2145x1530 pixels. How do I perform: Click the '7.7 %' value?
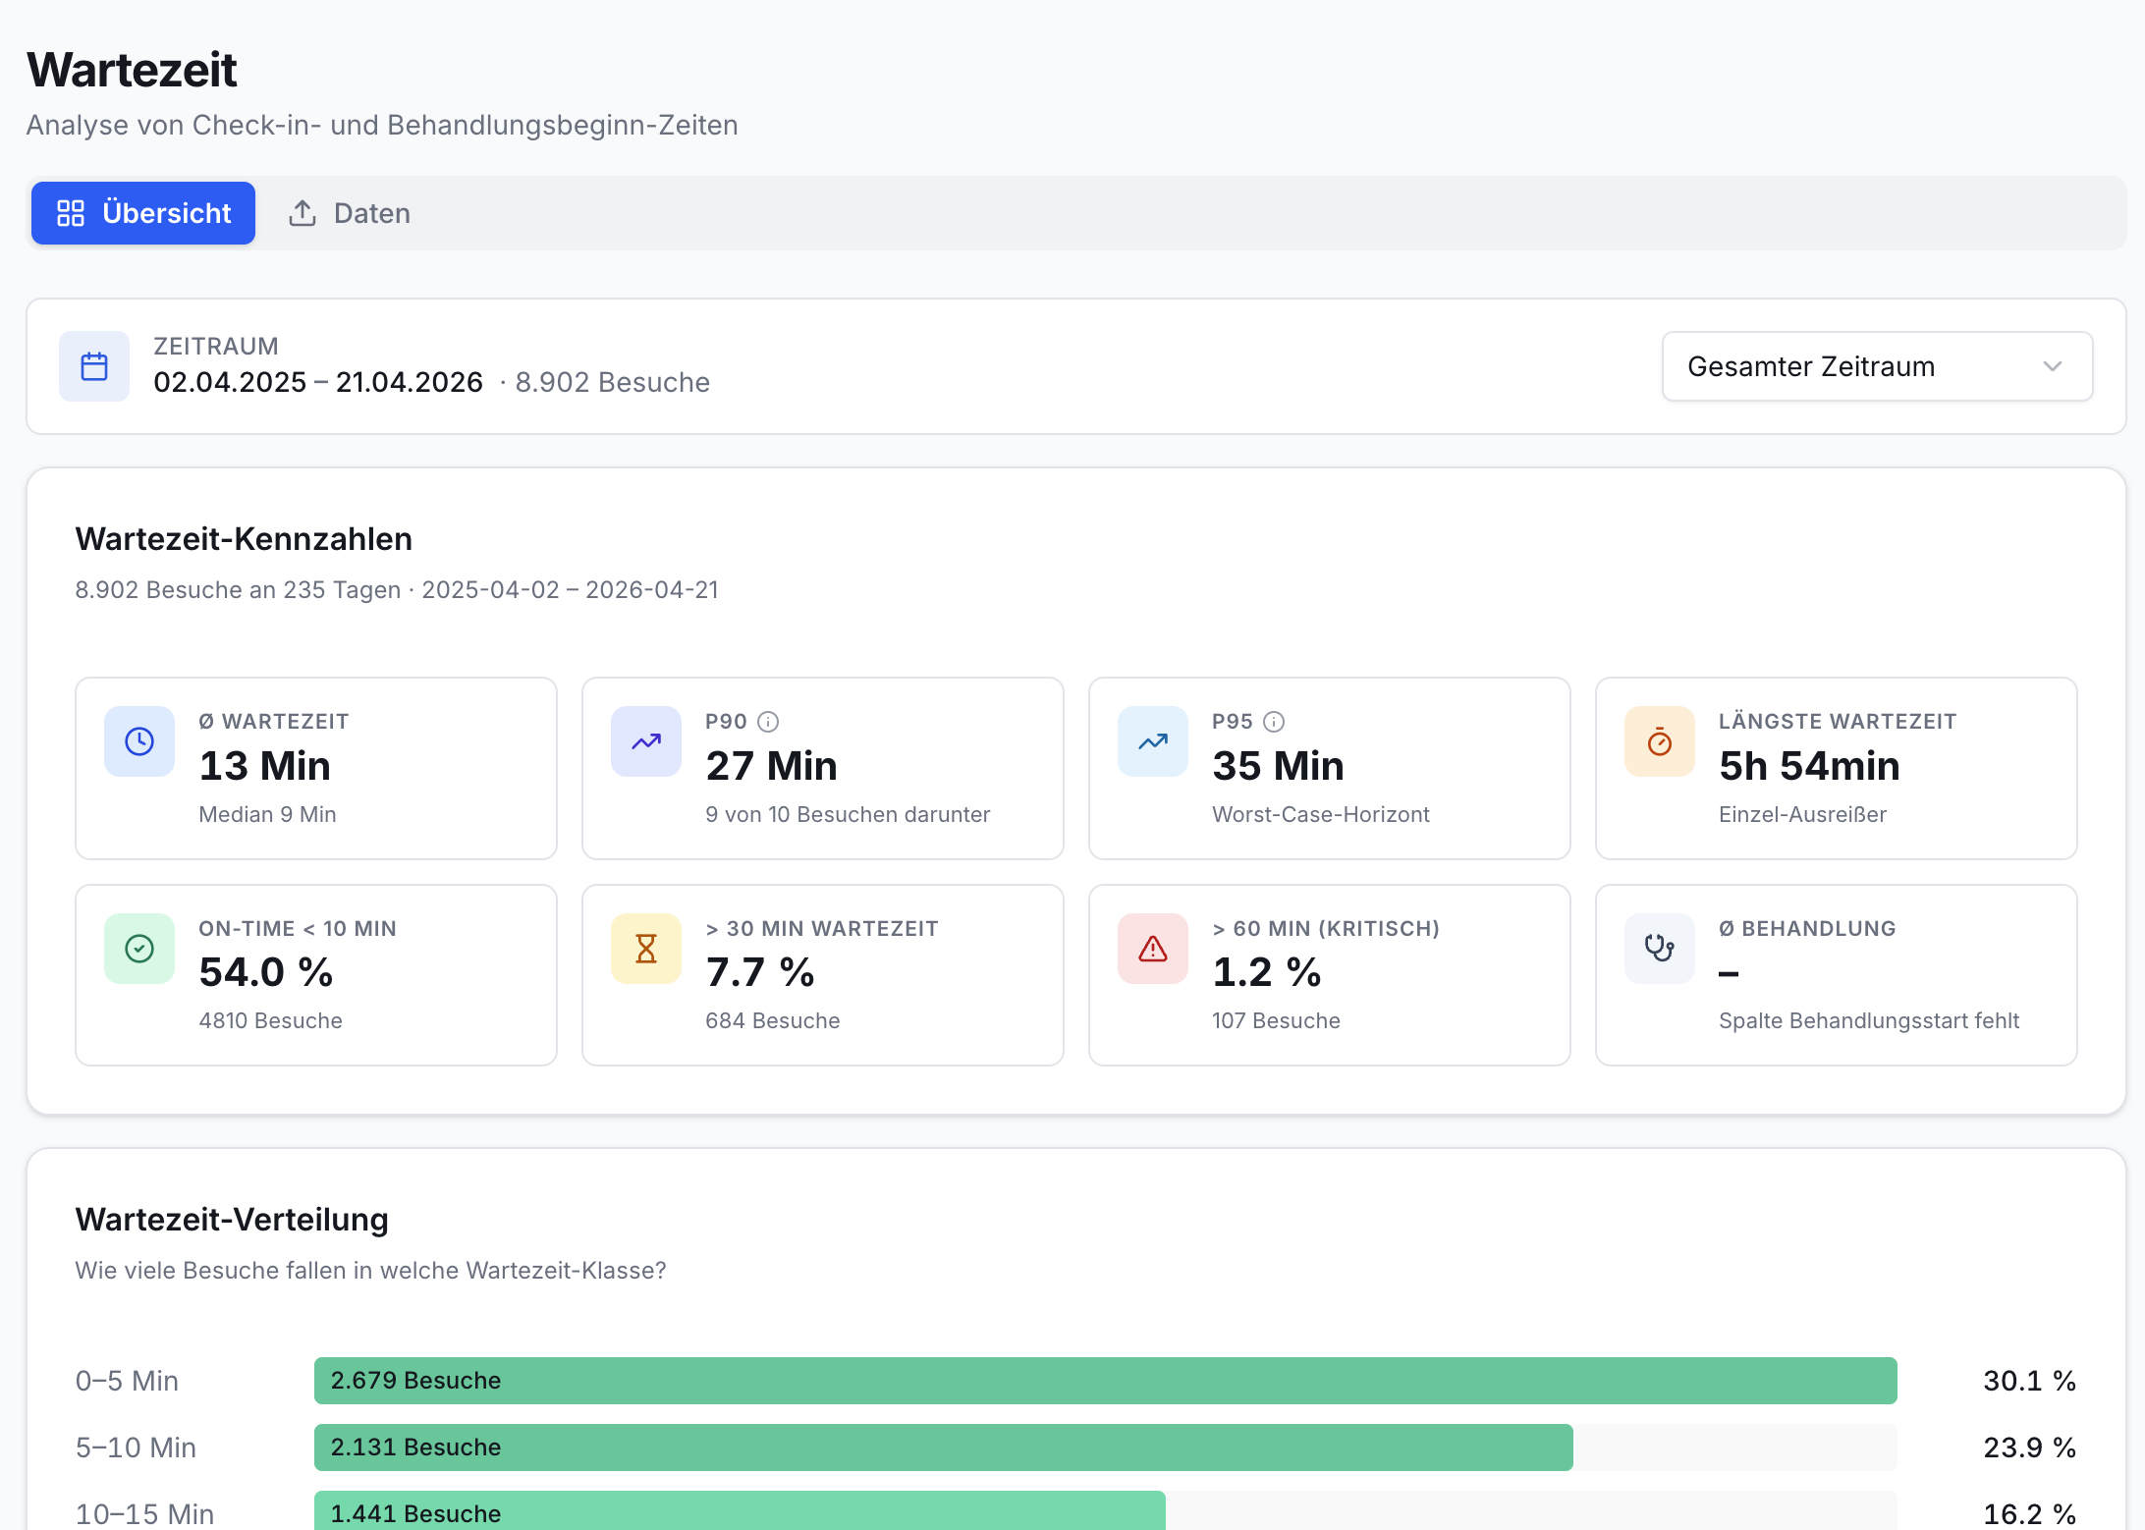(760, 972)
